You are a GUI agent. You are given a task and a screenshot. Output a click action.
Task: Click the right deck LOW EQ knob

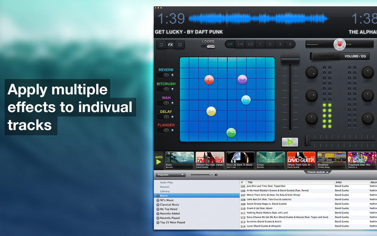[368, 118]
